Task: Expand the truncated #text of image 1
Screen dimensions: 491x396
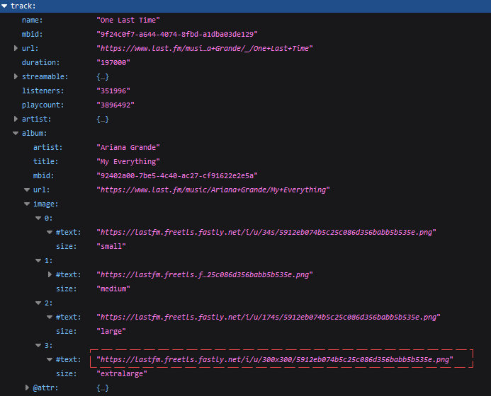Action: (x=50, y=274)
